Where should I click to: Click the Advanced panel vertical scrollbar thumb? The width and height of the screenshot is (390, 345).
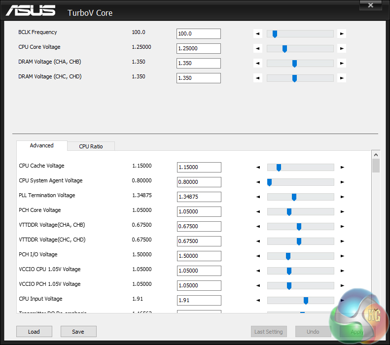coord(376,165)
